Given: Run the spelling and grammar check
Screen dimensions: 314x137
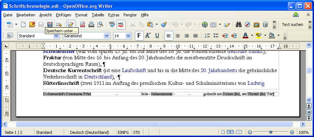Looking at the screenshot, I should (112, 24).
